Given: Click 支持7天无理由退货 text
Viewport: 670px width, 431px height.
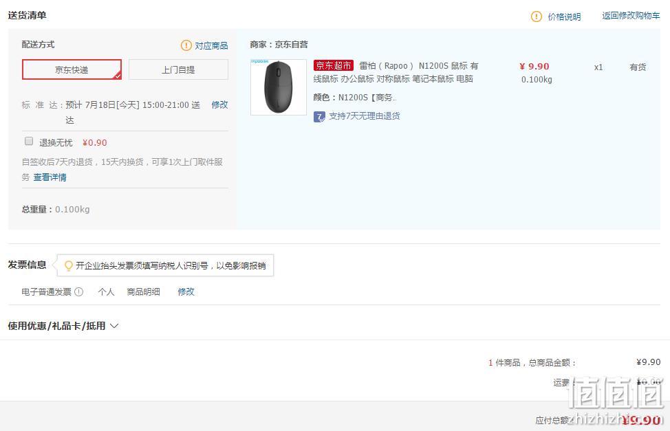Looking at the screenshot, I should 365,116.
